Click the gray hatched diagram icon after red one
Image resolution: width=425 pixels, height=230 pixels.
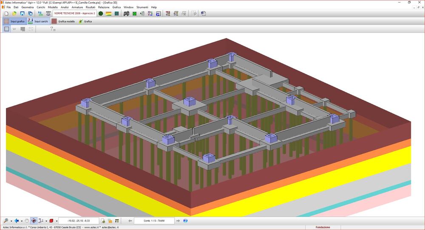pyautogui.click(x=176, y=13)
